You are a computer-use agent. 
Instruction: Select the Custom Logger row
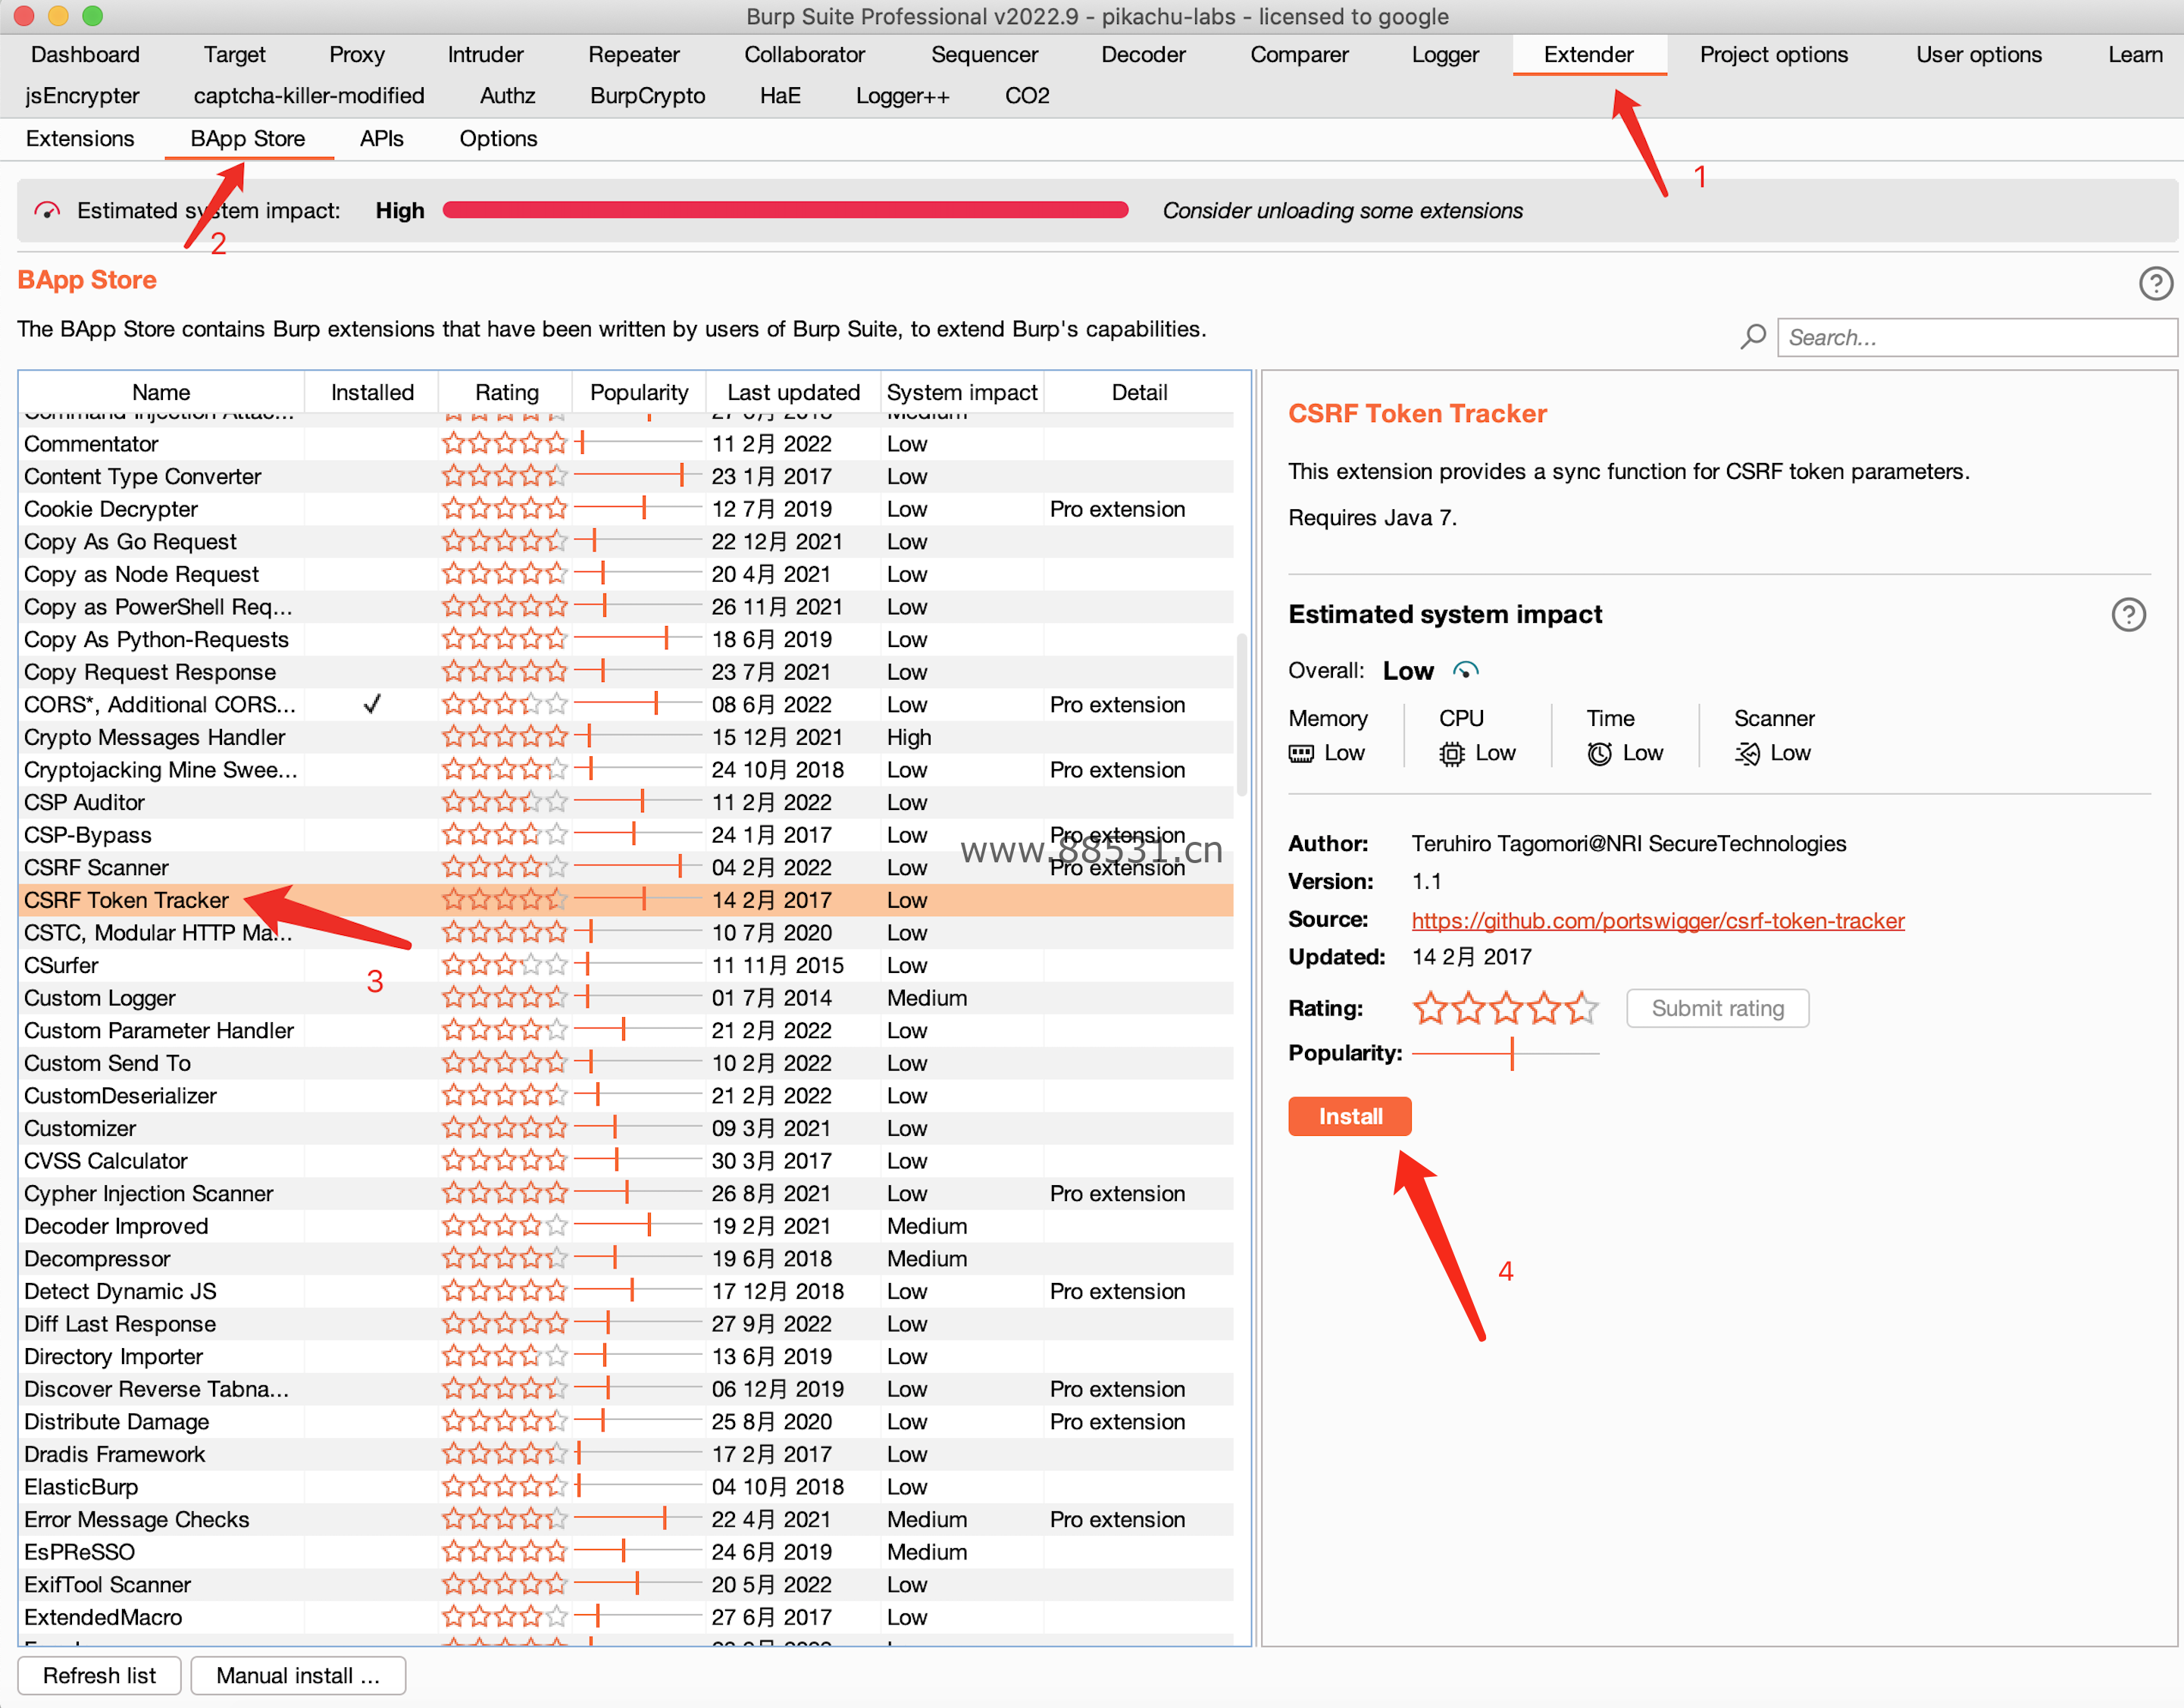point(626,998)
